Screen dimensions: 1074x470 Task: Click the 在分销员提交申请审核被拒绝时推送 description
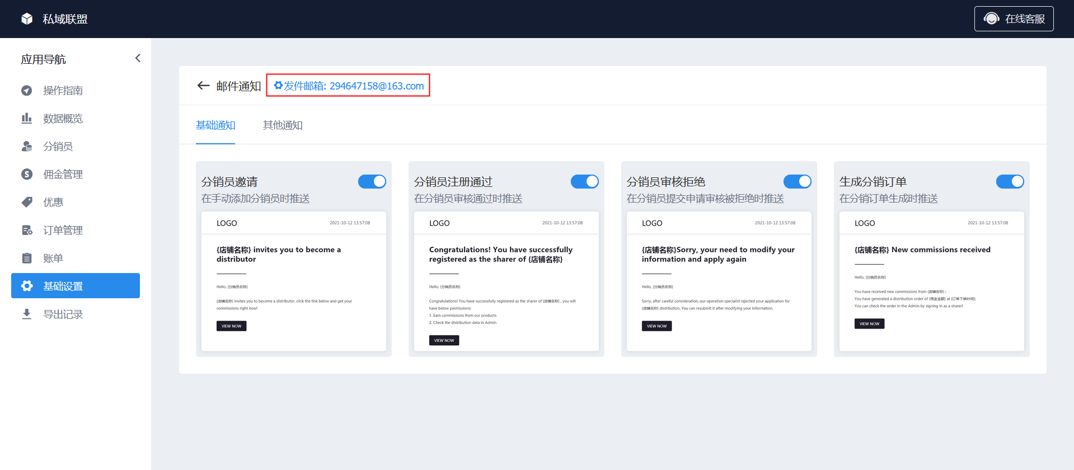(x=705, y=199)
